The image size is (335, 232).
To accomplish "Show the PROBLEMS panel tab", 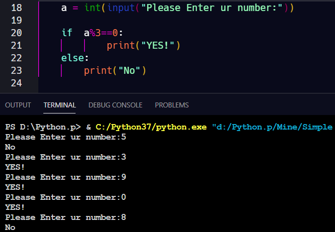I will (172, 105).
